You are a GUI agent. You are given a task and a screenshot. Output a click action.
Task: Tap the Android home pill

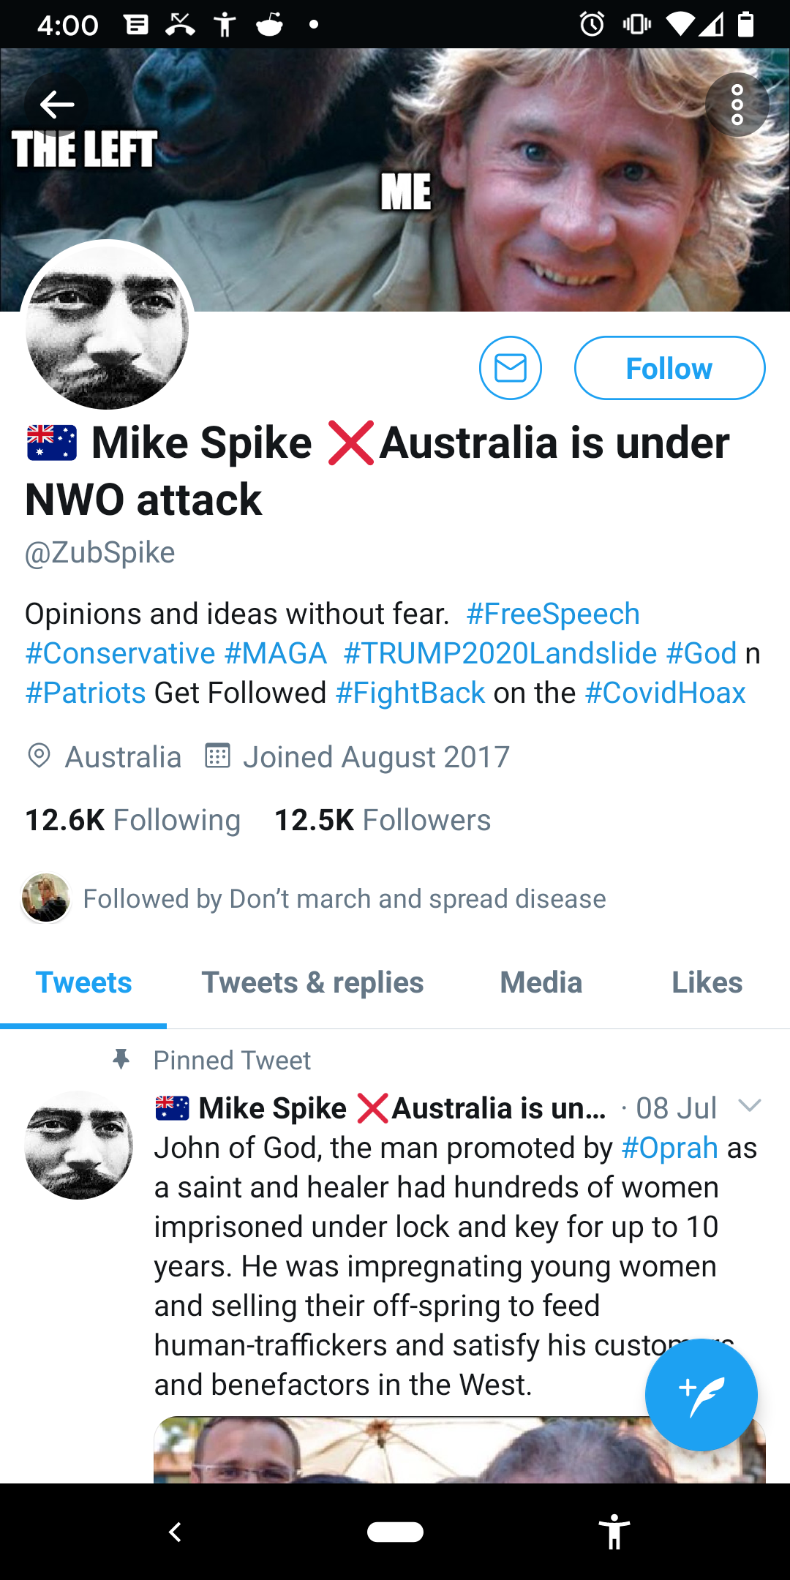(x=395, y=1532)
